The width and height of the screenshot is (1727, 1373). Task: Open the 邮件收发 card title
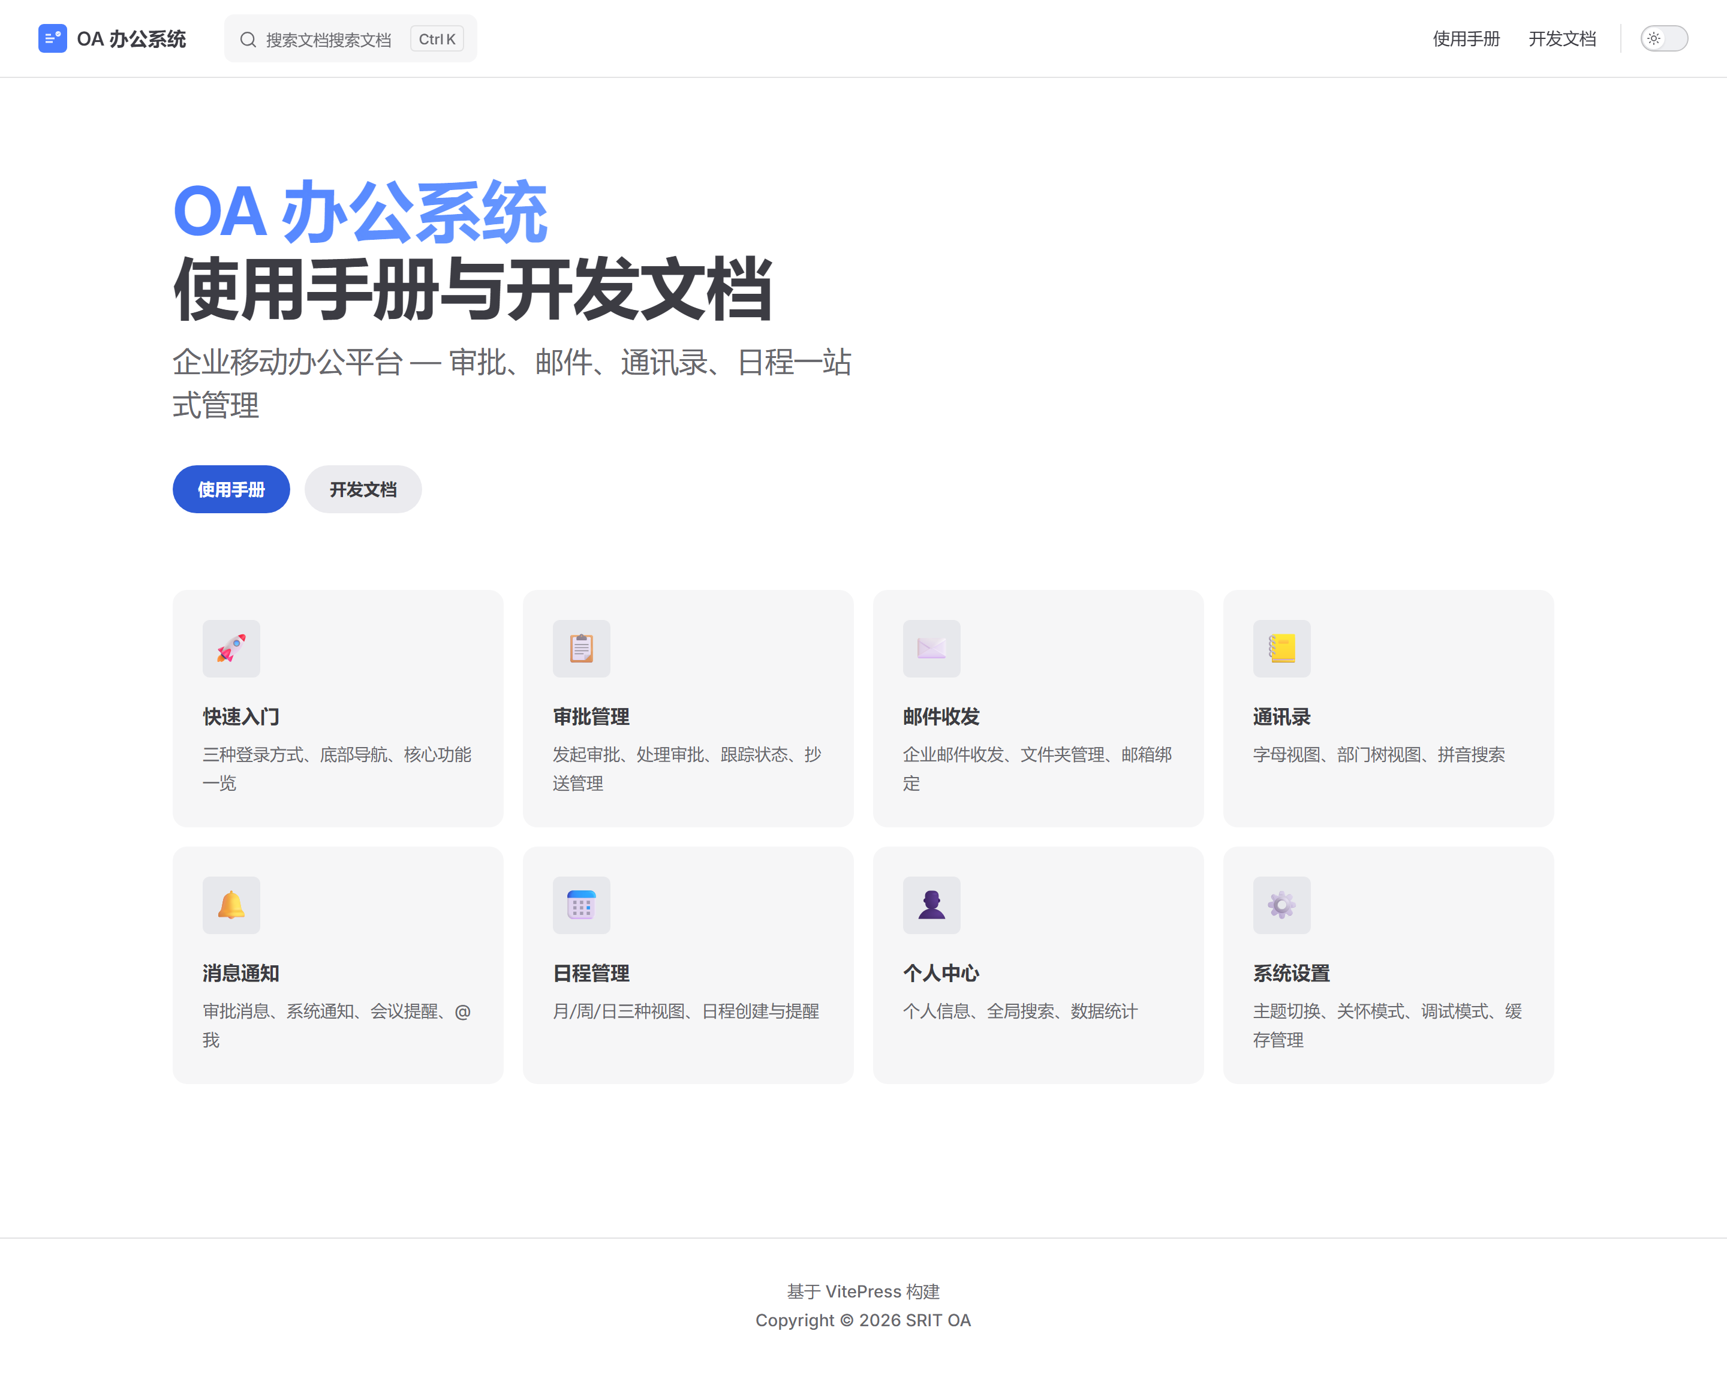pos(941,716)
